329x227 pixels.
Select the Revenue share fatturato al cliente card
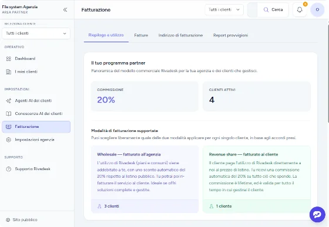256,179
